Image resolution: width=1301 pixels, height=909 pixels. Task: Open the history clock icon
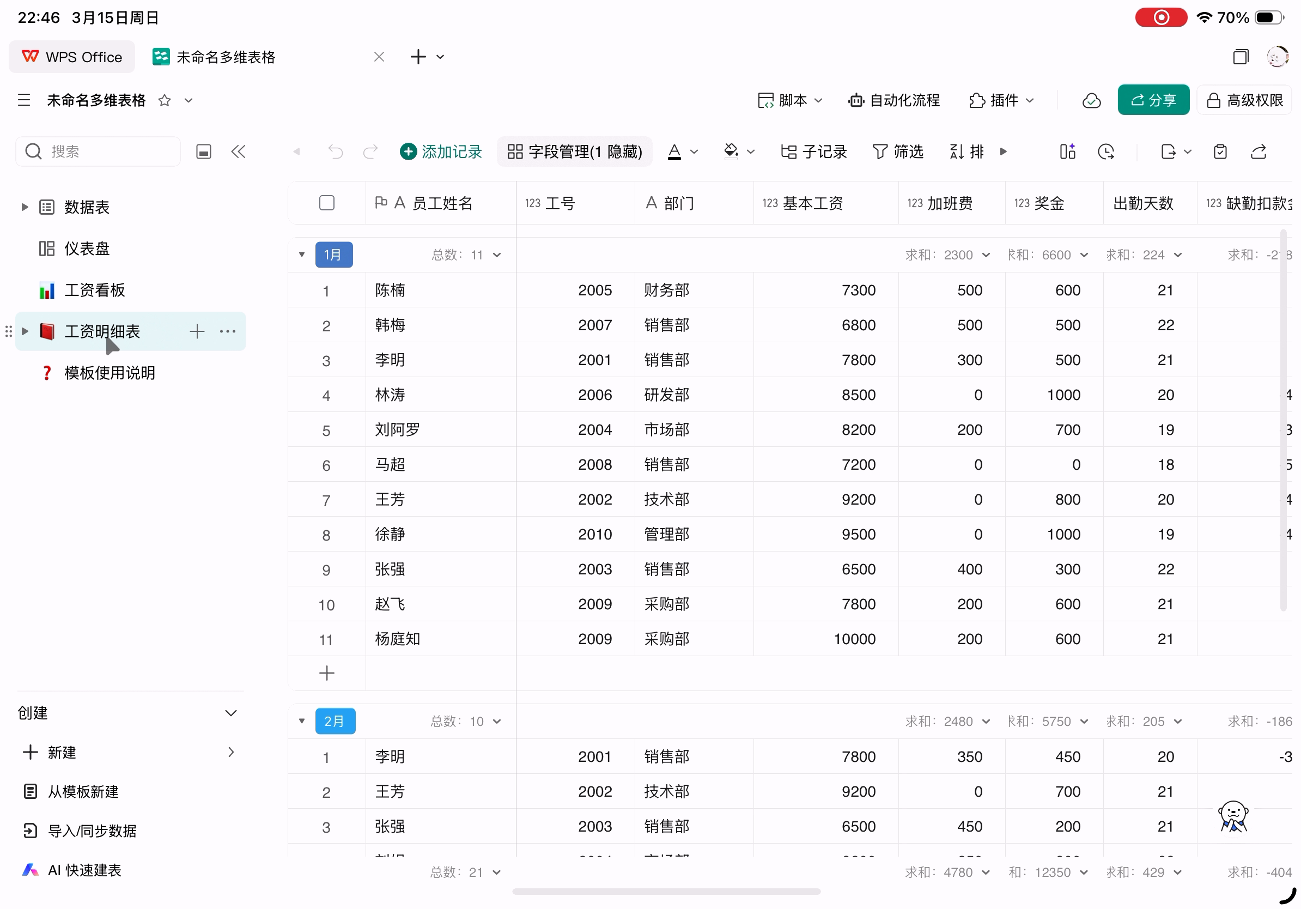[1105, 152]
